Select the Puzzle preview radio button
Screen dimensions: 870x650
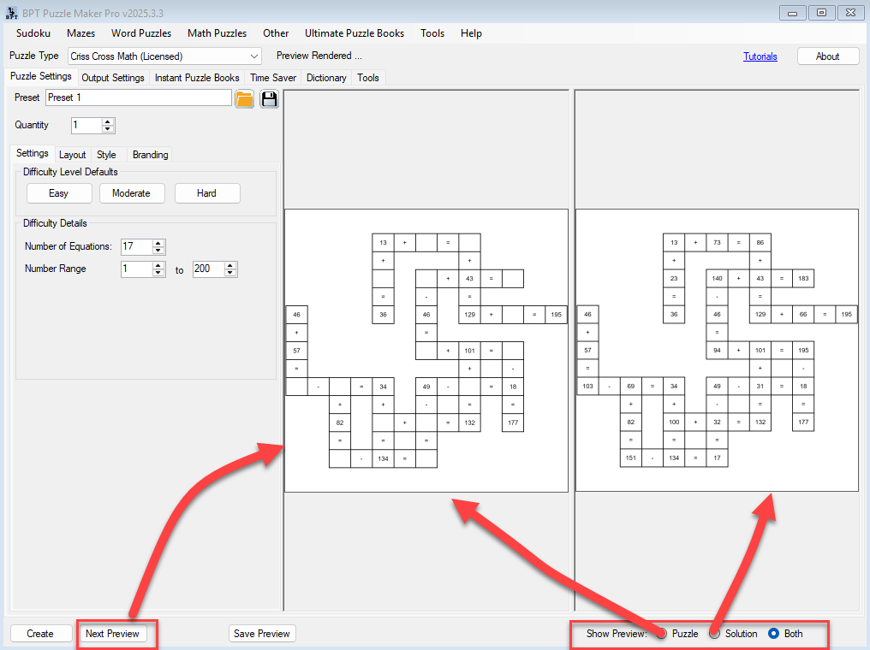coord(661,634)
